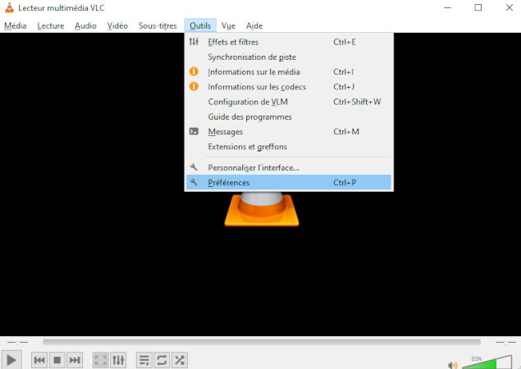Toggle the playlist view
This screenshot has width=521, height=369.
tap(144, 360)
